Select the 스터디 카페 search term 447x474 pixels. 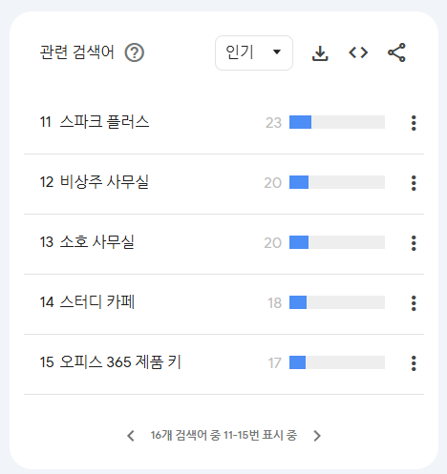pyautogui.click(x=97, y=302)
